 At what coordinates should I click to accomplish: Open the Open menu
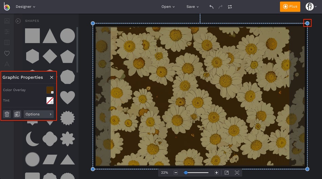click(168, 7)
